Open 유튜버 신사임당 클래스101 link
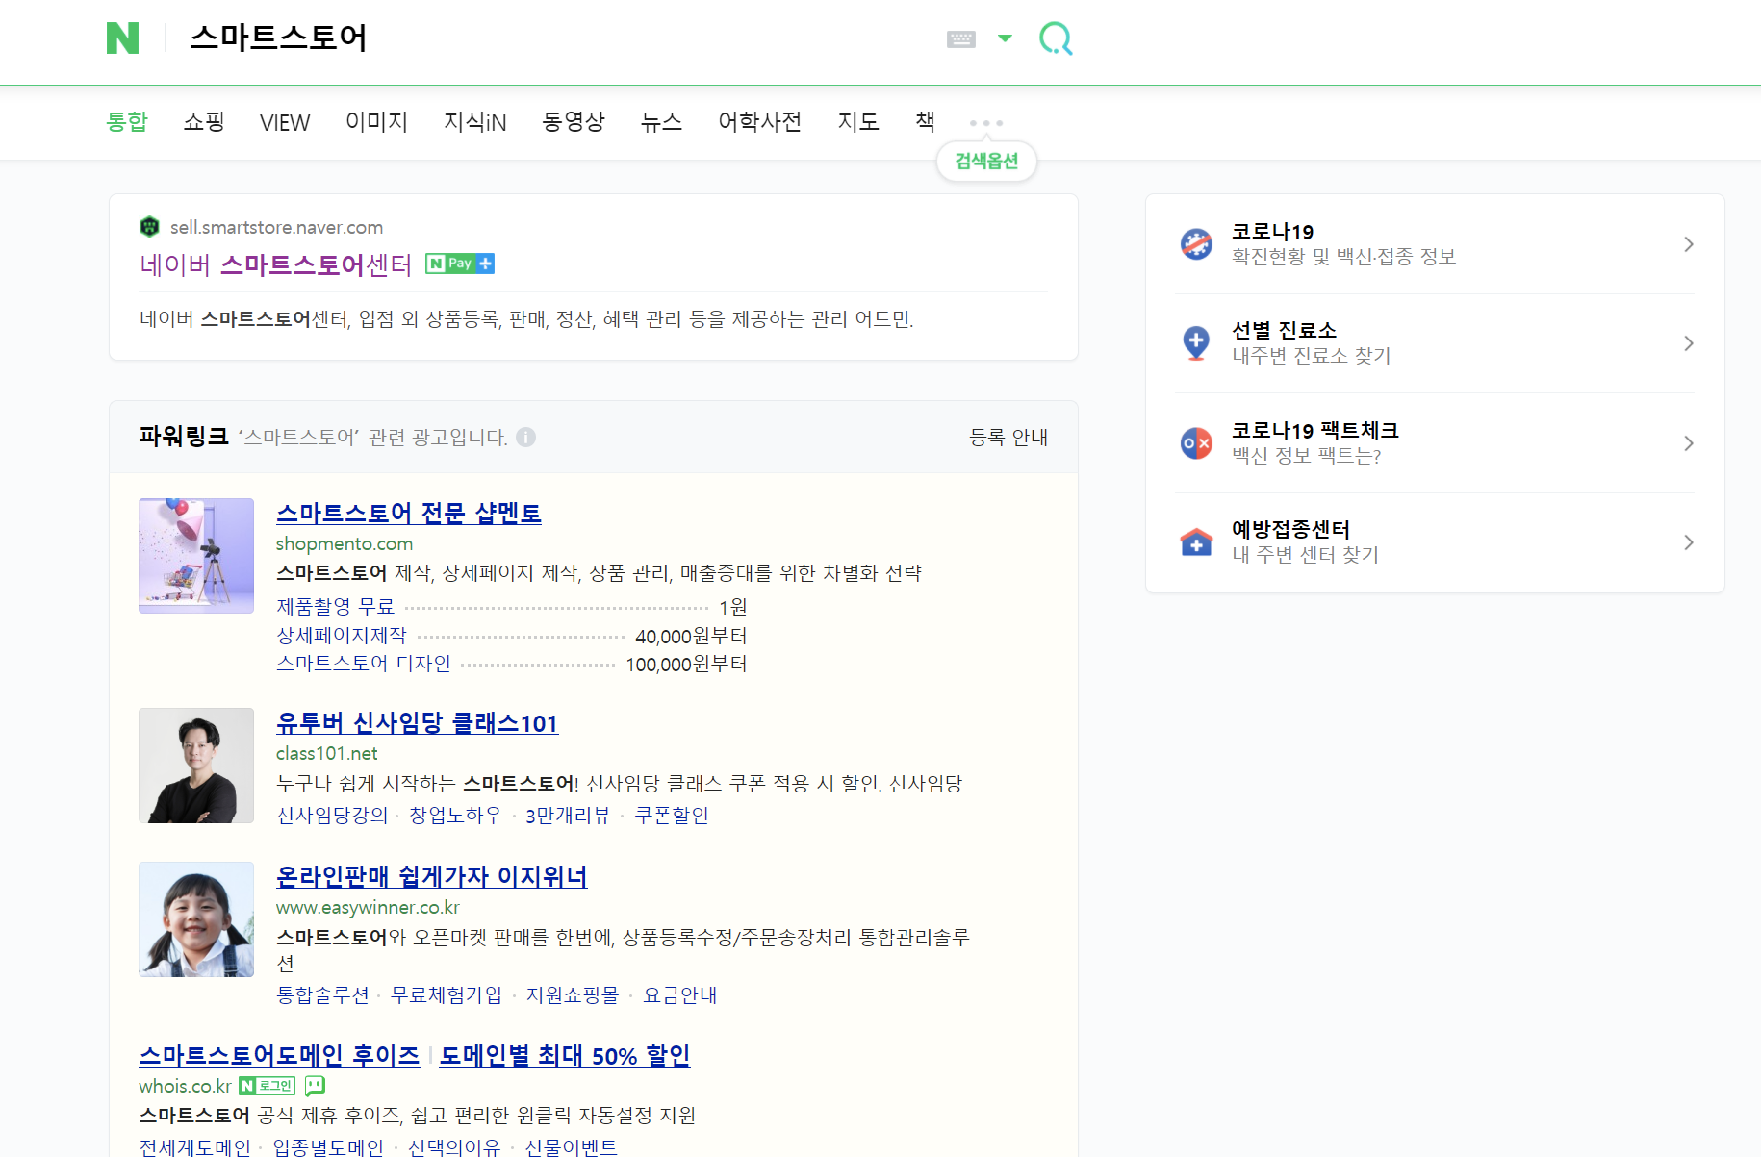Image resolution: width=1761 pixels, height=1157 pixels. [x=418, y=723]
